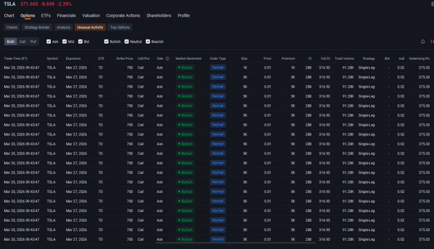Image resolution: width=434 pixels, height=249 pixels.
Task: Sort by Strike Price column
Action: [124, 59]
